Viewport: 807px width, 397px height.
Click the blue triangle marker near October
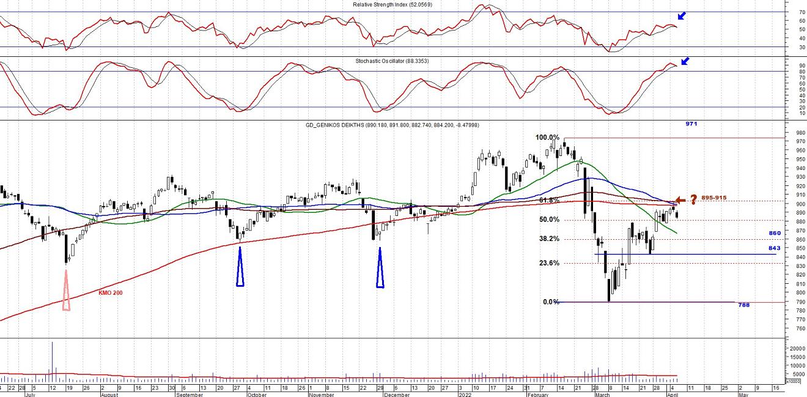point(240,268)
